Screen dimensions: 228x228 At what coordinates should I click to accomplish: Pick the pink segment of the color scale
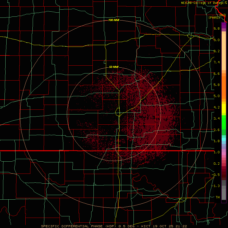(224, 154)
